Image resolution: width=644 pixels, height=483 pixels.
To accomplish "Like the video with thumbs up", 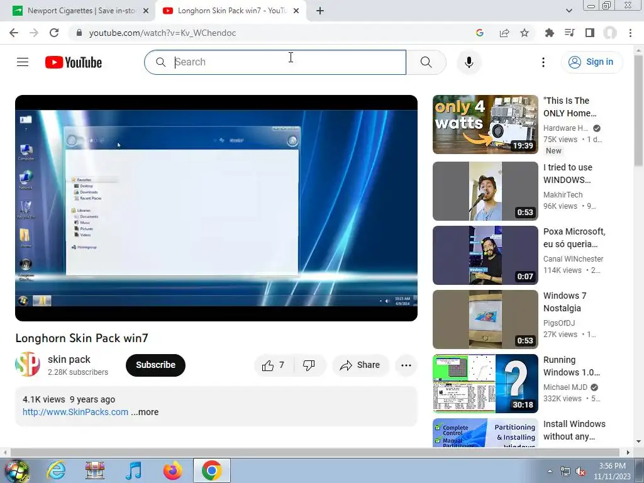I will tap(273, 365).
